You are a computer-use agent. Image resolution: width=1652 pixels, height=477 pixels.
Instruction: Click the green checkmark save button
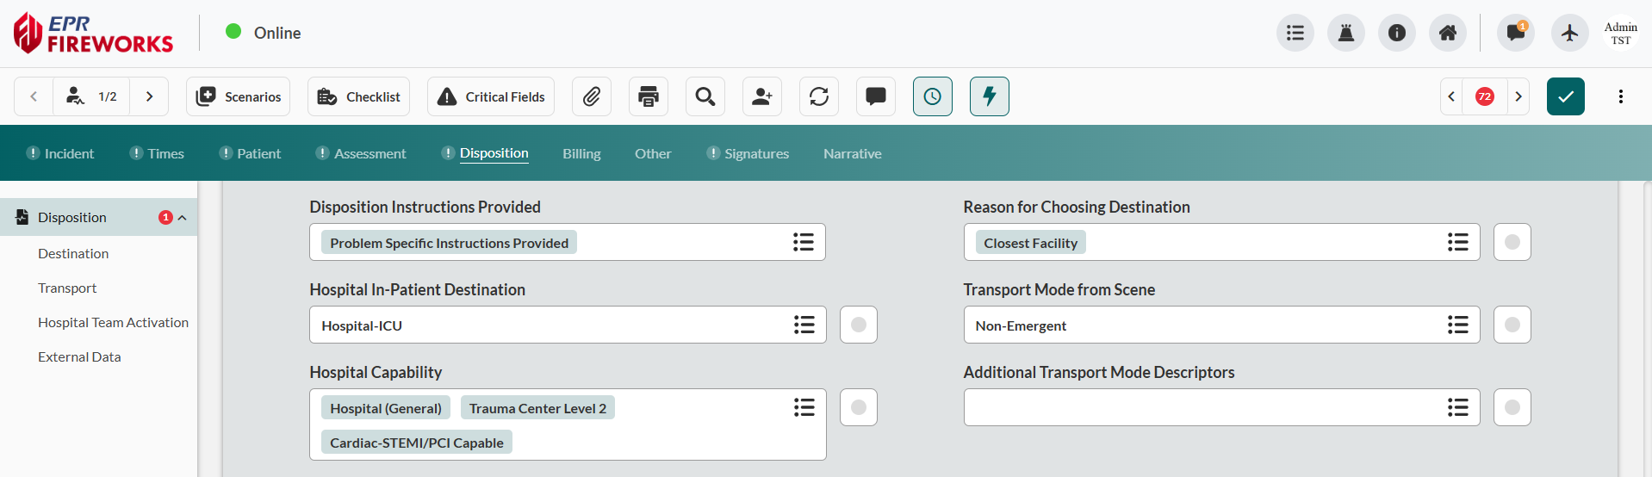click(x=1565, y=96)
